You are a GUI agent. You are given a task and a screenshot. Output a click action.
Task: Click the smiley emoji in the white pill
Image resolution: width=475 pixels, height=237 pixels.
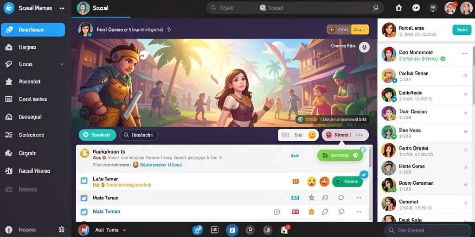point(312,135)
